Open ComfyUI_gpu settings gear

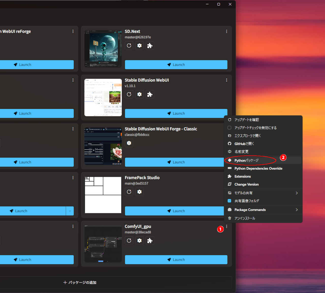pyautogui.click(x=139, y=240)
